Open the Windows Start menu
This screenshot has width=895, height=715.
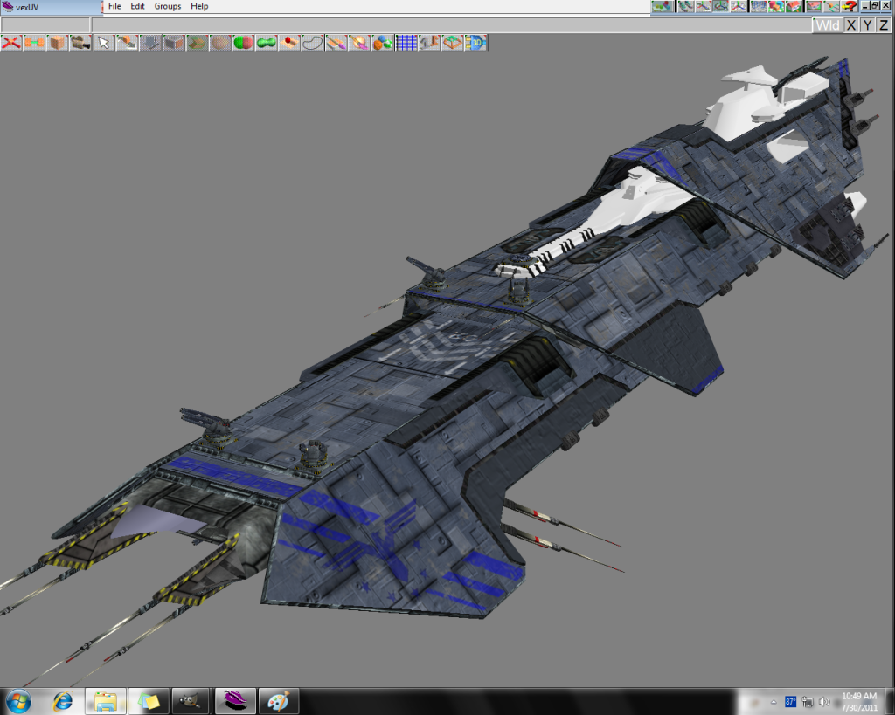pos(18,701)
